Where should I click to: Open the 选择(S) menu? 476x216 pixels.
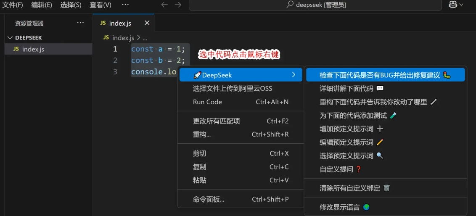click(x=71, y=5)
